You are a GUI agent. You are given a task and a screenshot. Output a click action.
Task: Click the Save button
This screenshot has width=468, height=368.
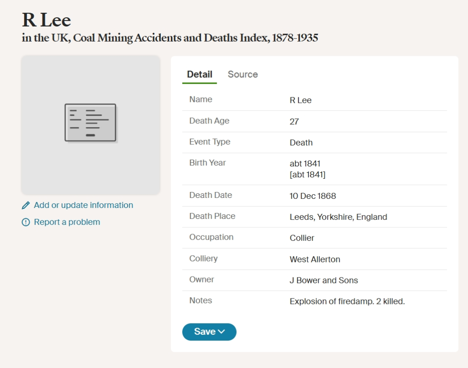point(209,331)
